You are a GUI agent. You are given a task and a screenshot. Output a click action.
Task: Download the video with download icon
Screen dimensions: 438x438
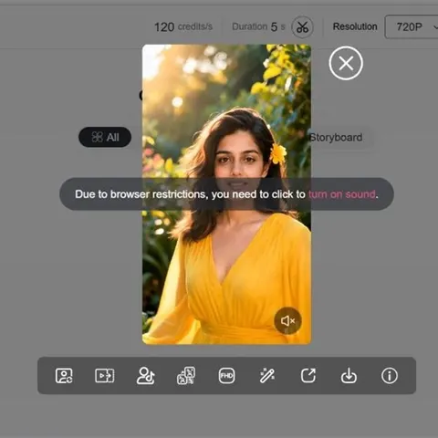pyautogui.click(x=349, y=376)
